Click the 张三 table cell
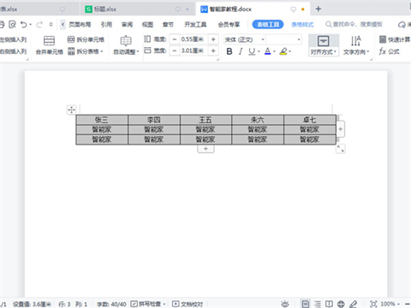The height and width of the screenshot is (308, 411). 102,120
